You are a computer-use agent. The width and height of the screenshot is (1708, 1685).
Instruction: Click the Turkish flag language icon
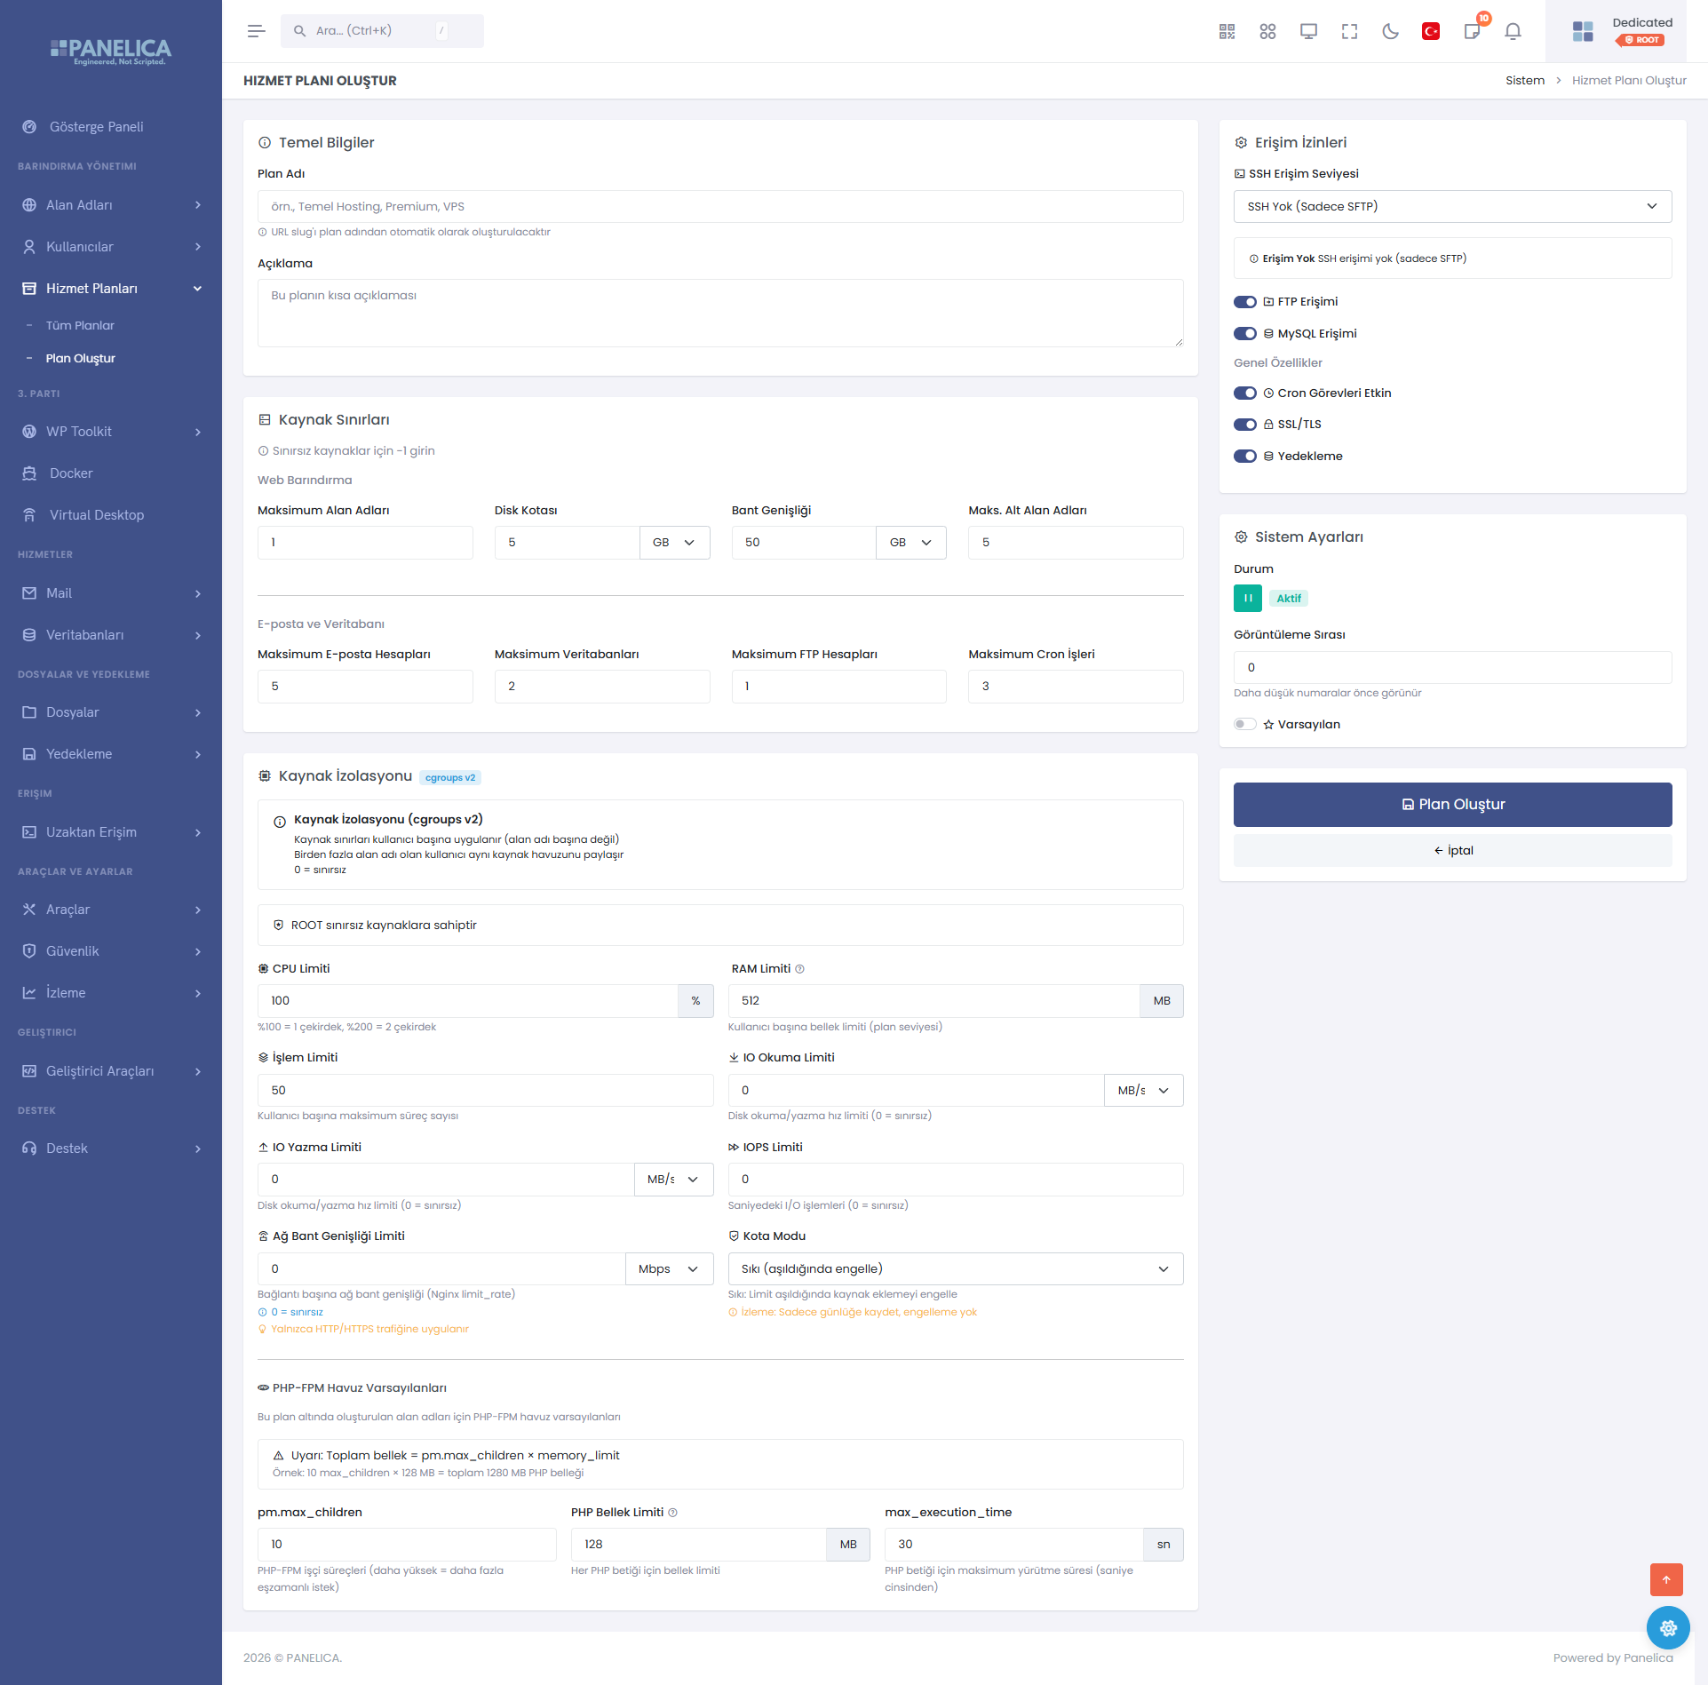click(x=1431, y=31)
